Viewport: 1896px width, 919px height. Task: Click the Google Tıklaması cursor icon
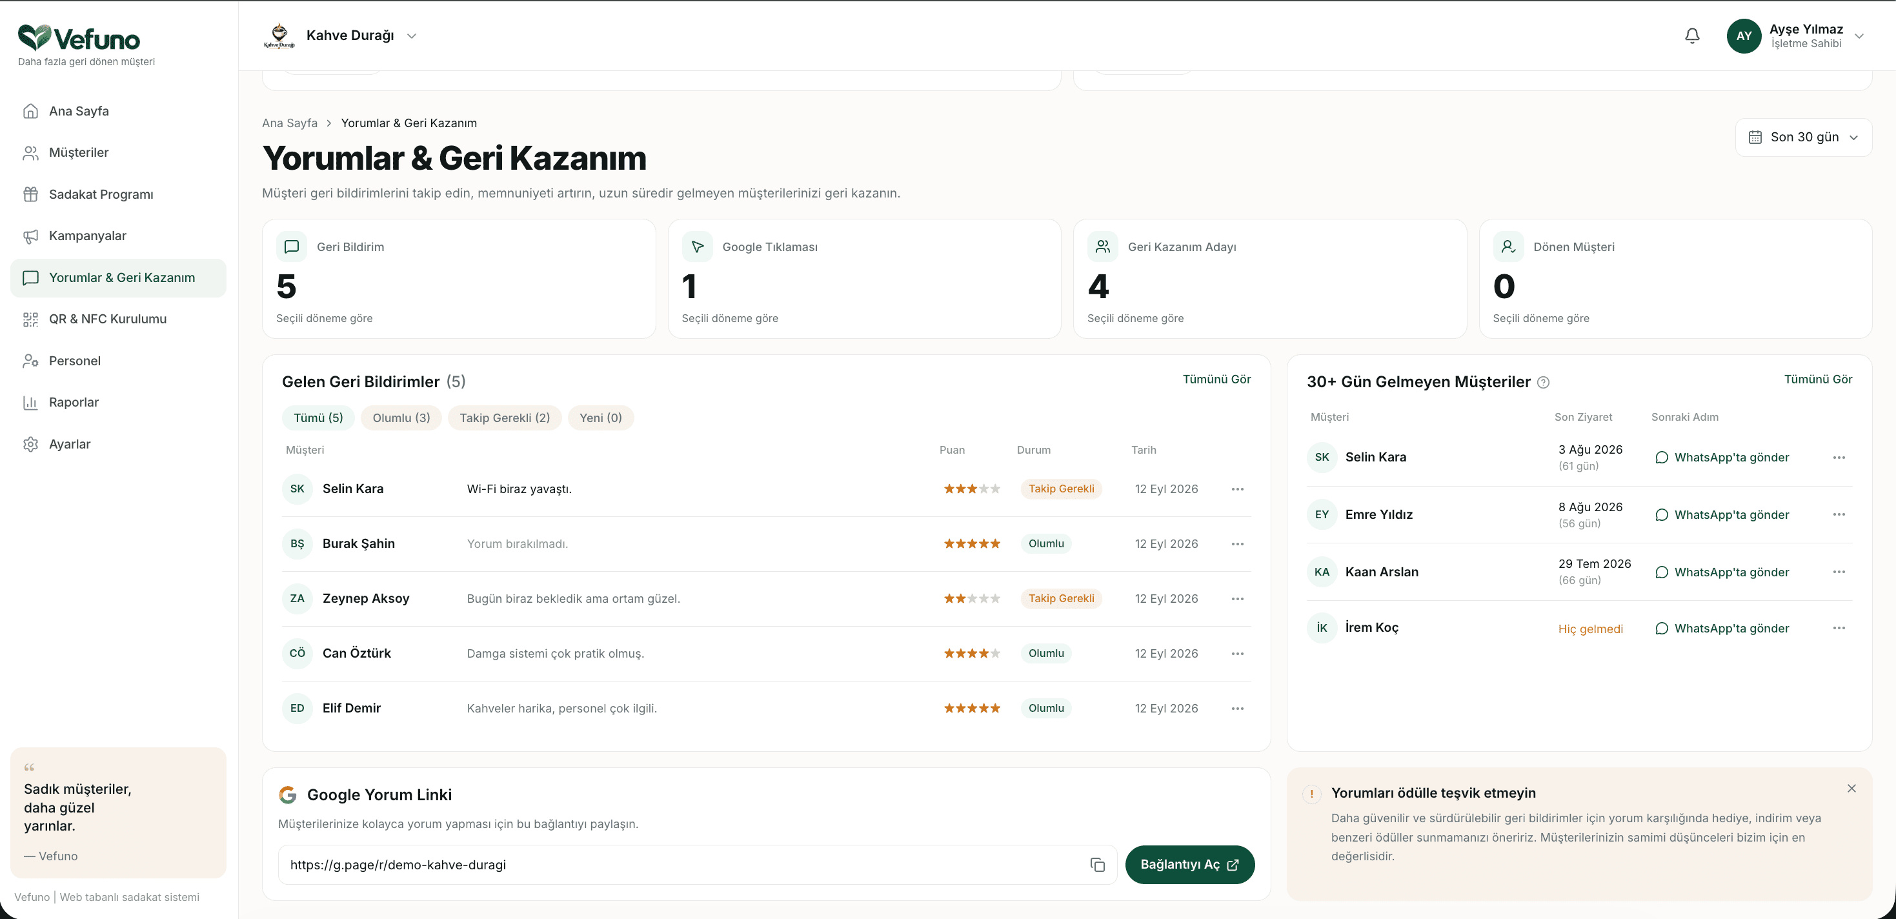697,247
